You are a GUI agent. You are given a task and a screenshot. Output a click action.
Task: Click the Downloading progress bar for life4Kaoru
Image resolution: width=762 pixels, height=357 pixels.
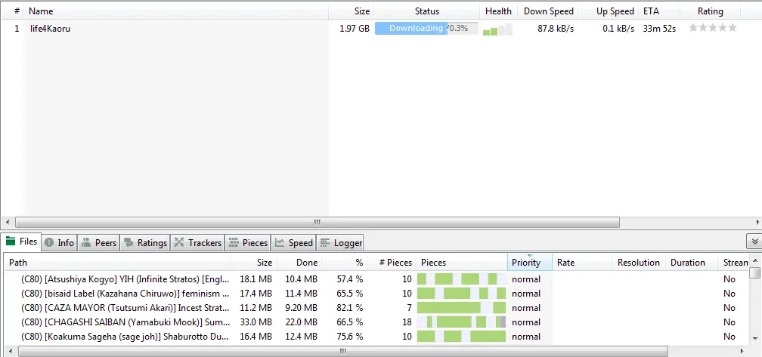tap(426, 28)
